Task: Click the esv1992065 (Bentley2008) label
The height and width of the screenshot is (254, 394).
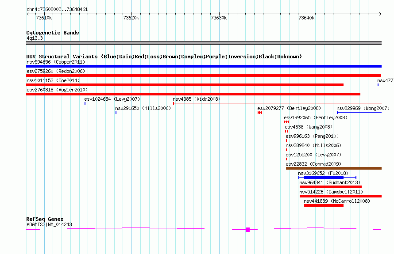Action: (316, 118)
